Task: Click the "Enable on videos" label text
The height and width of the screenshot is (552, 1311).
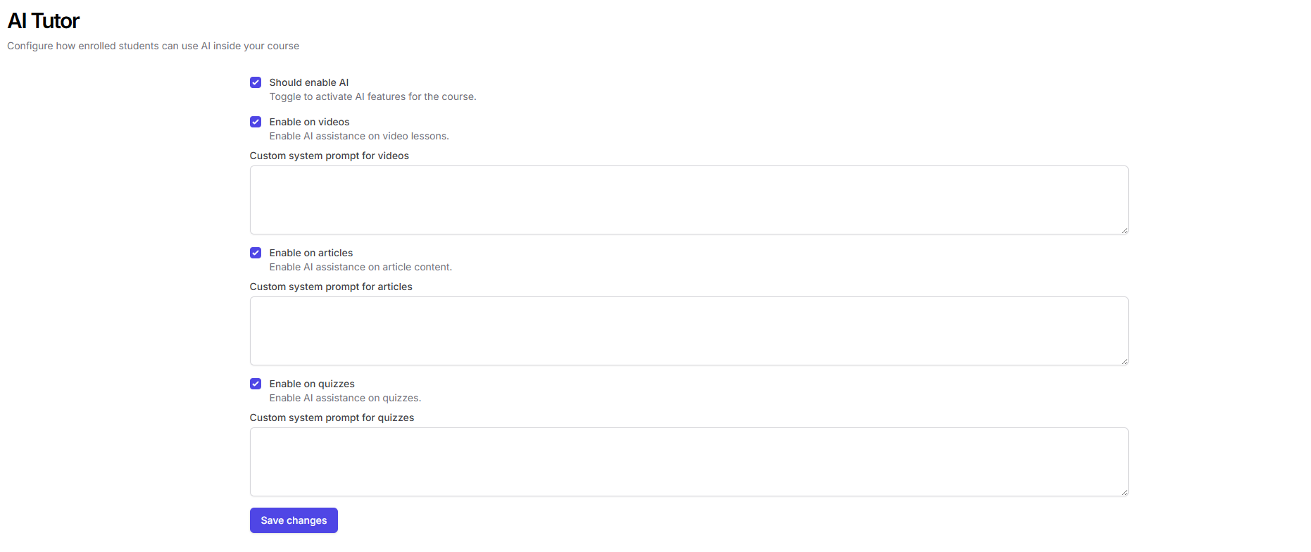Action: pyautogui.click(x=309, y=122)
